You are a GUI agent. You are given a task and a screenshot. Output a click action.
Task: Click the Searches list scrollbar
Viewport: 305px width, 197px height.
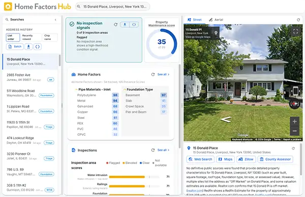(x=59, y=60)
